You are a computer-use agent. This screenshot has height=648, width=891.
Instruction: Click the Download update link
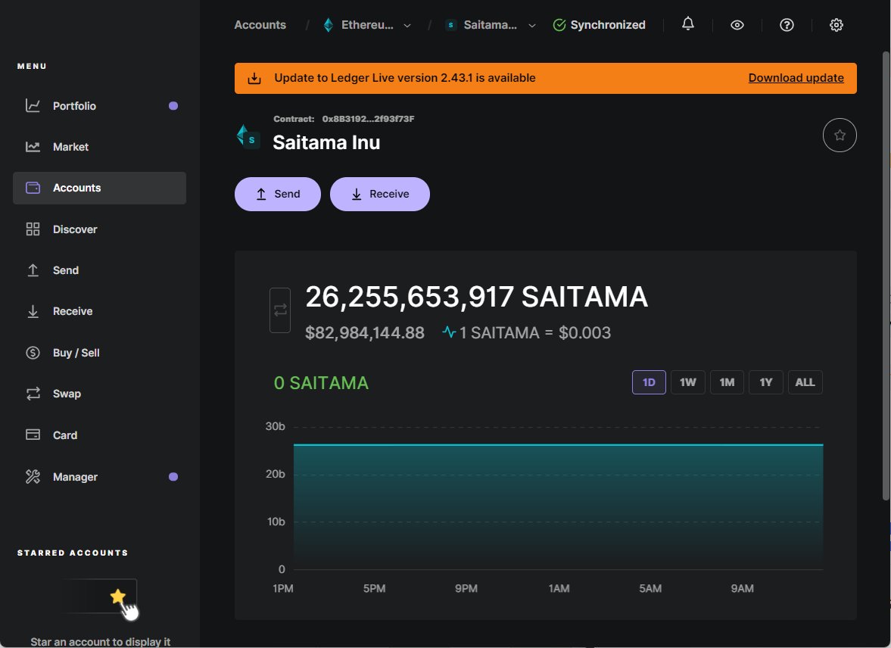point(796,78)
